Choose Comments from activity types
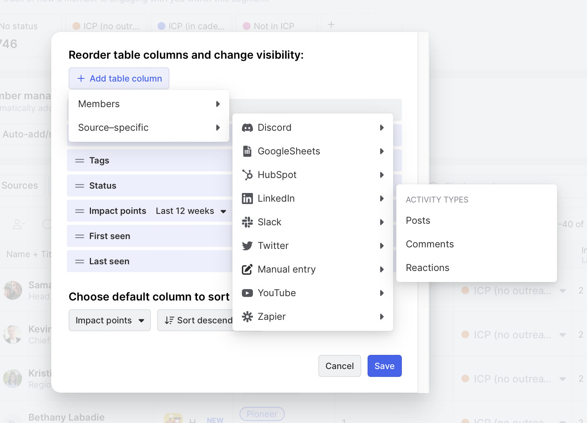This screenshot has width=587, height=423. point(430,244)
